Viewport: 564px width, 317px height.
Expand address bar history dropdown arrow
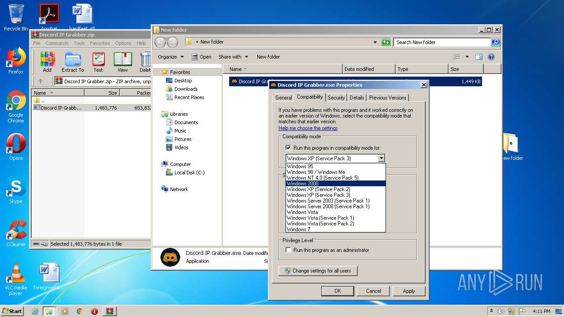point(375,42)
